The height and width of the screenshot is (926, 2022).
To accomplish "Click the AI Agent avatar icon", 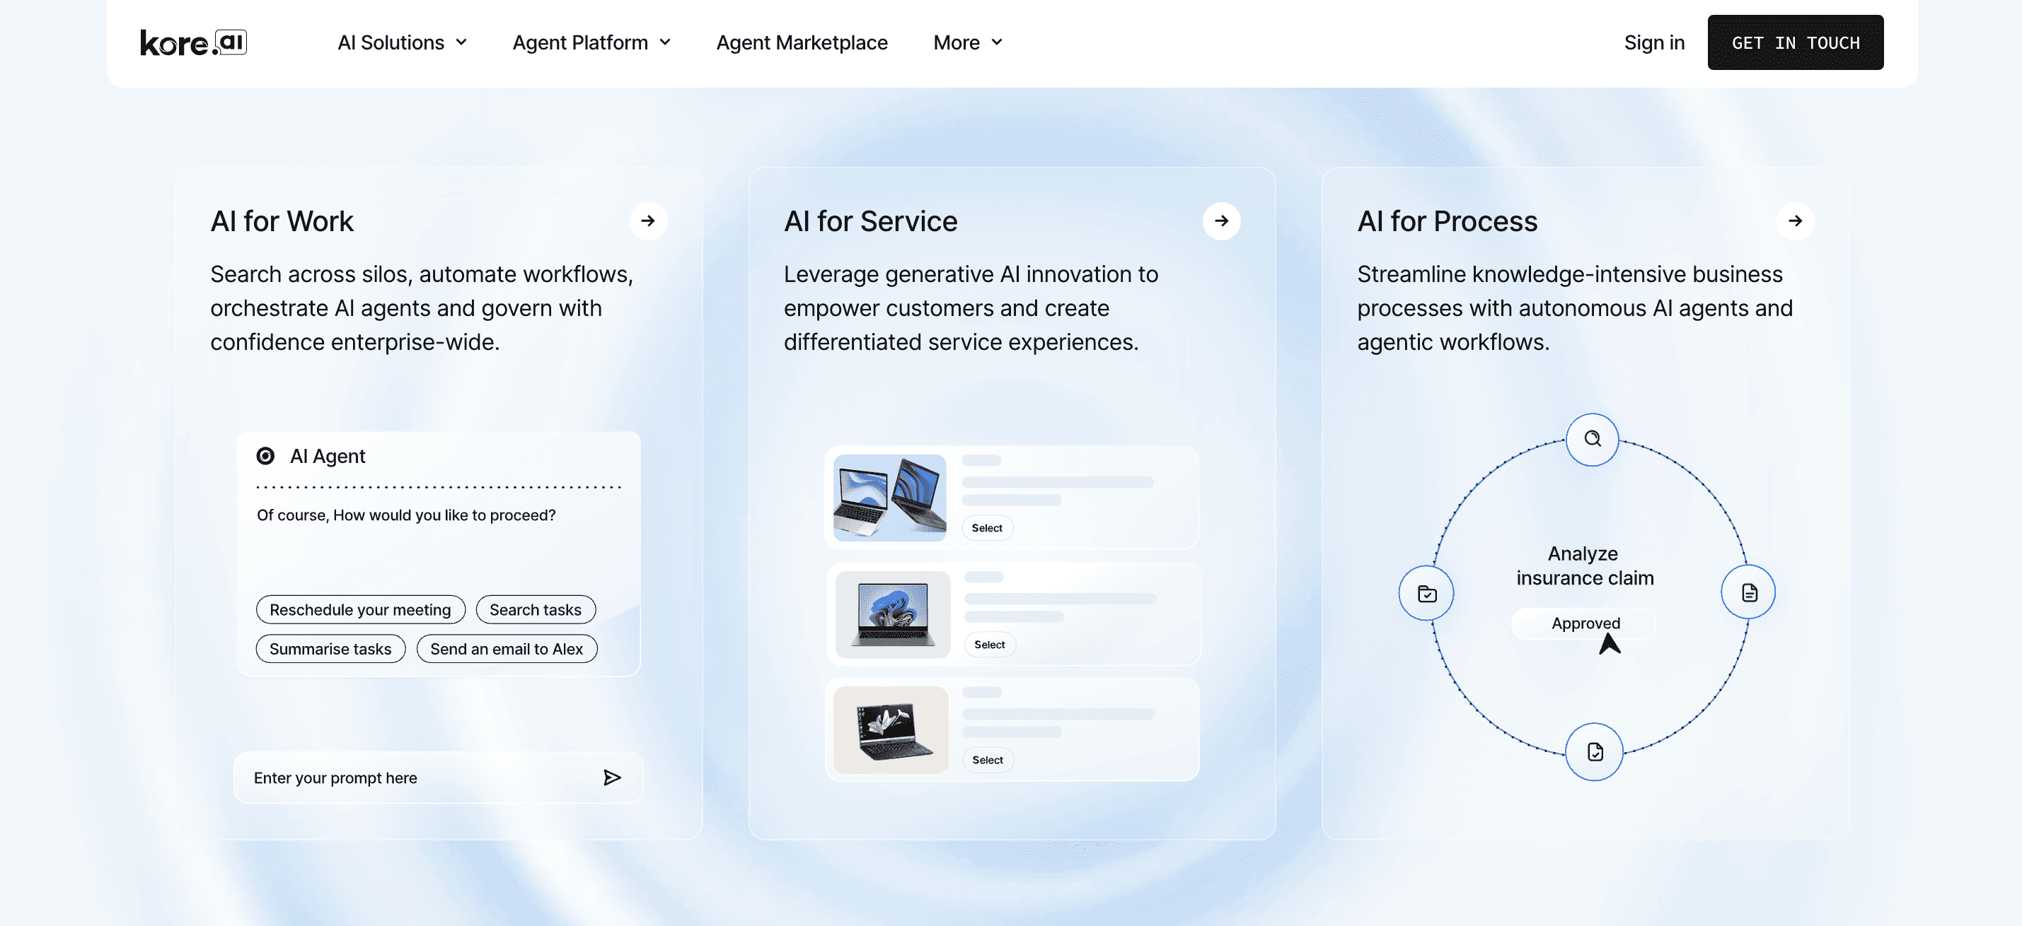I will click(x=266, y=455).
